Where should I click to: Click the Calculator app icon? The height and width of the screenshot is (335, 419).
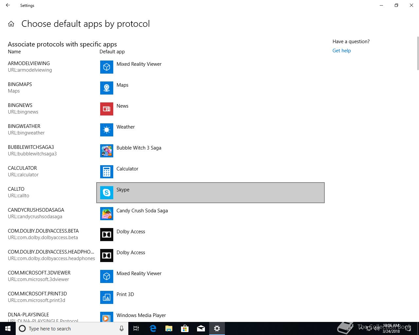click(107, 172)
